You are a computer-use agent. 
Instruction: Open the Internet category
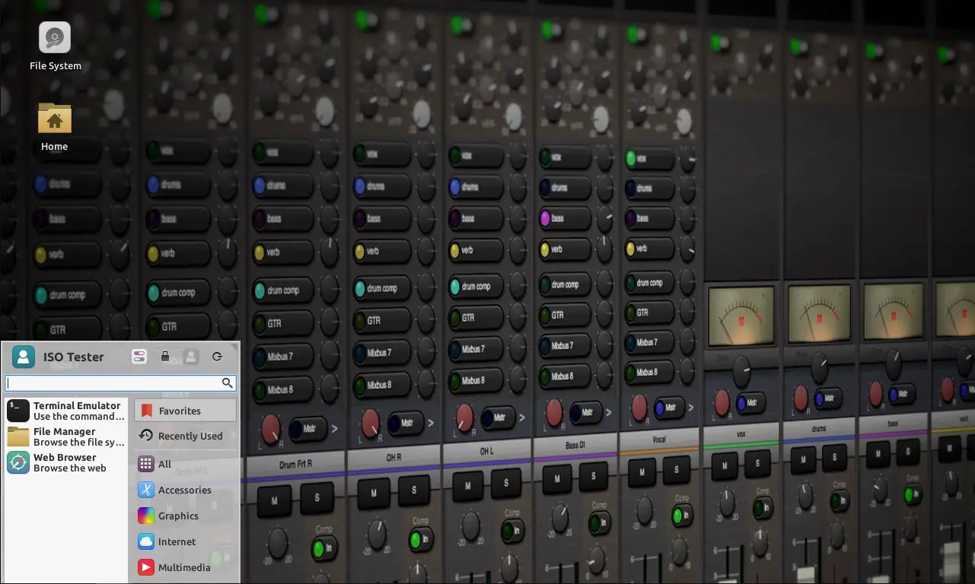(186, 542)
